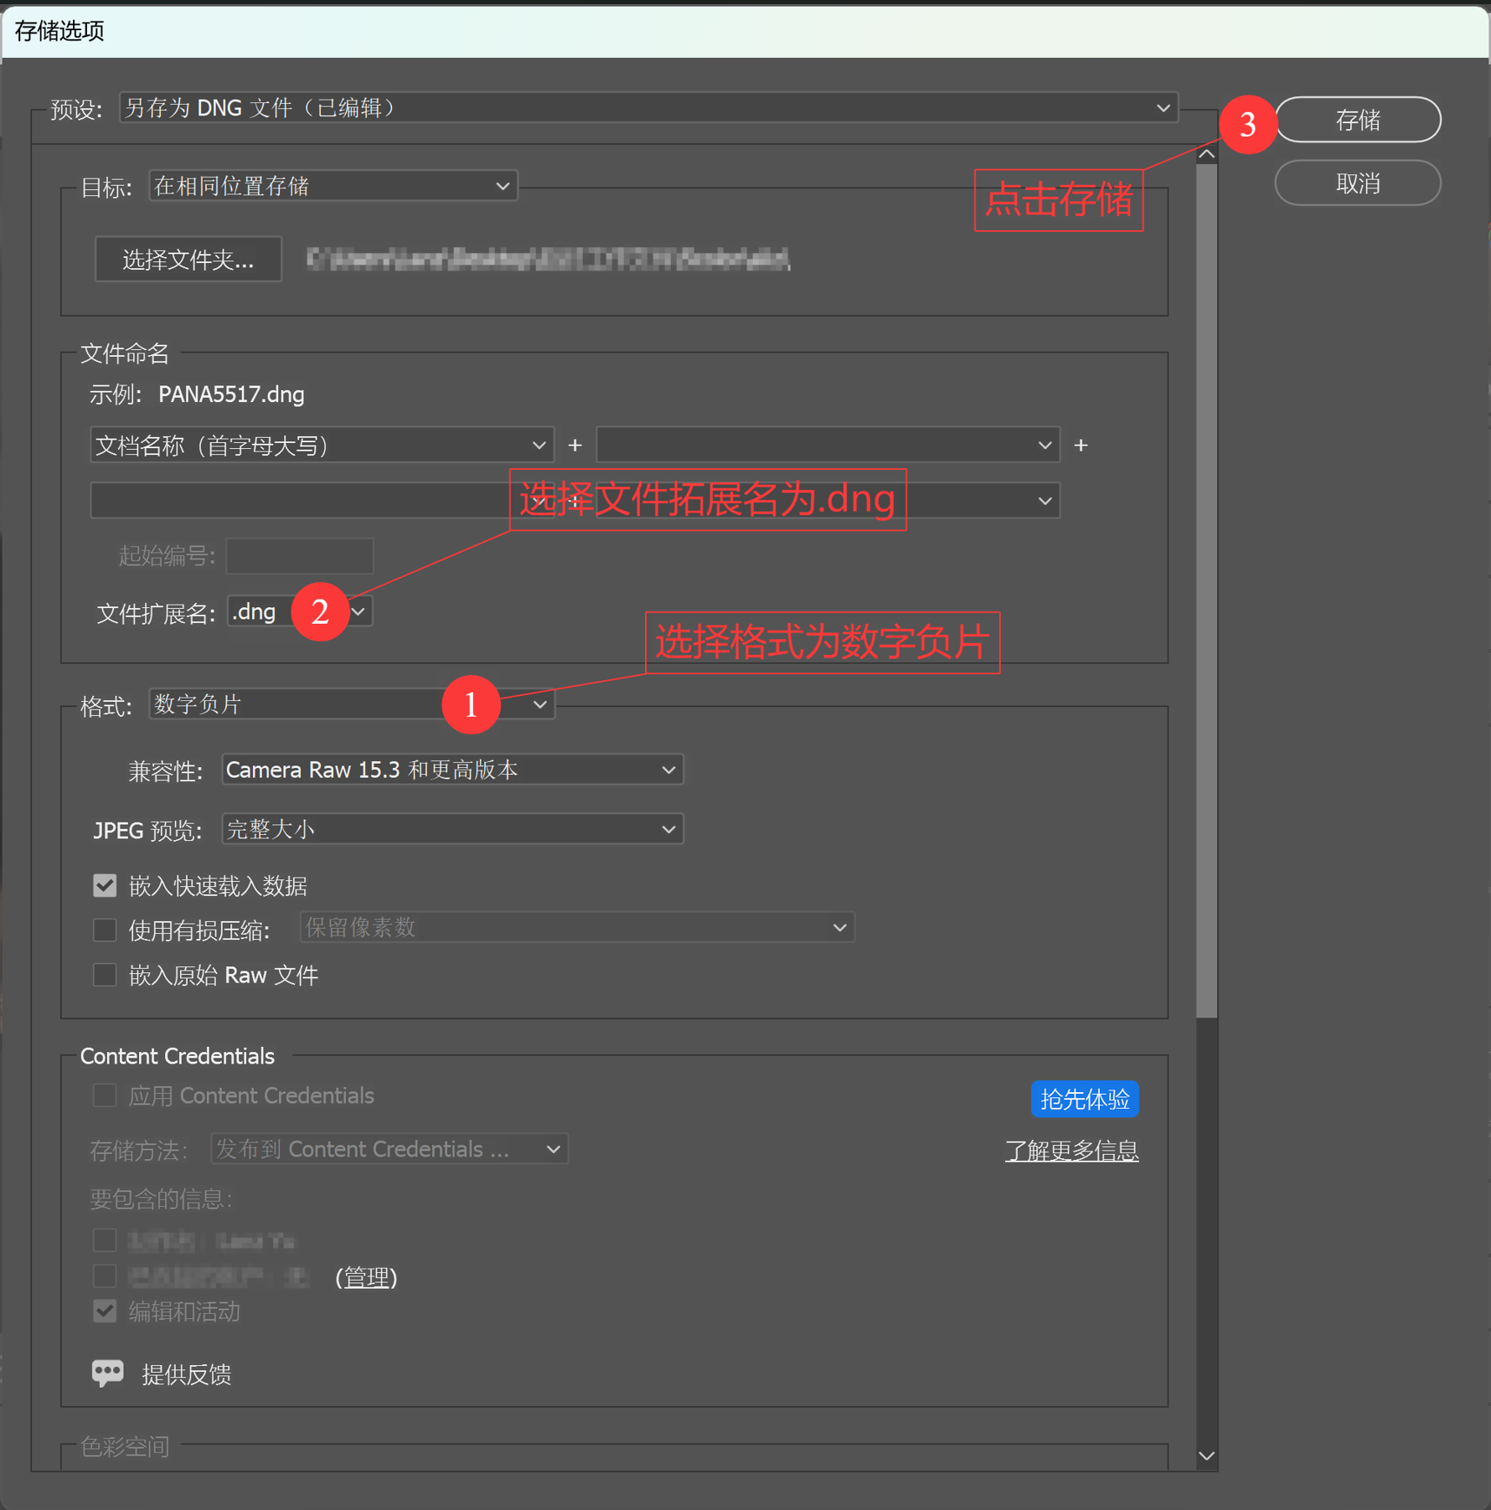Click the scroll-up arrow of the options panel
This screenshot has height=1510, width=1491.
click(x=1206, y=154)
